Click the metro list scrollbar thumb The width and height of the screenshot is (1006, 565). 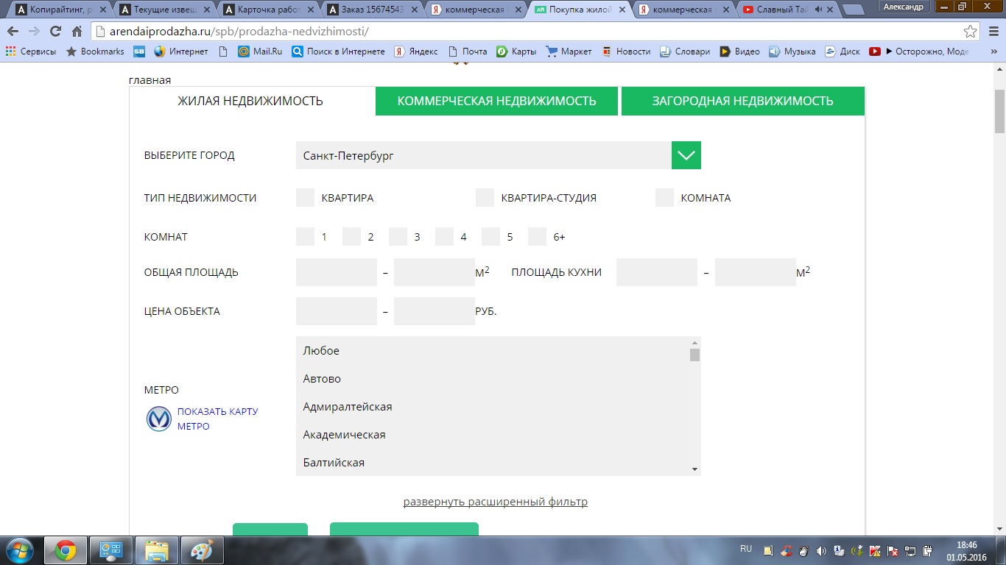pyautogui.click(x=694, y=355)
